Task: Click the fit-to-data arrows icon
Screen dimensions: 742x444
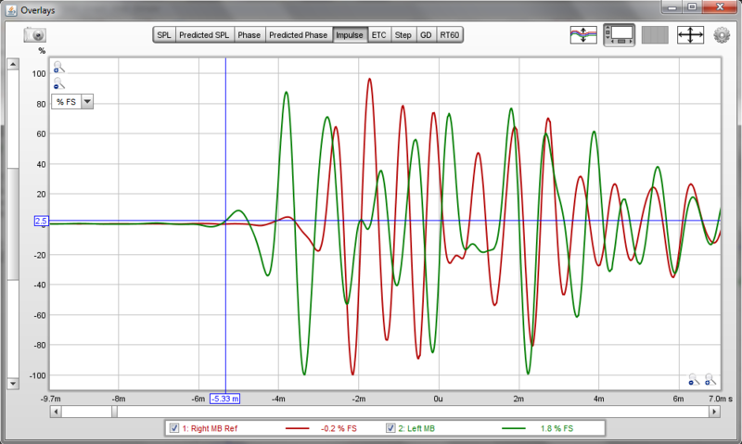Action: coord(690,35)
